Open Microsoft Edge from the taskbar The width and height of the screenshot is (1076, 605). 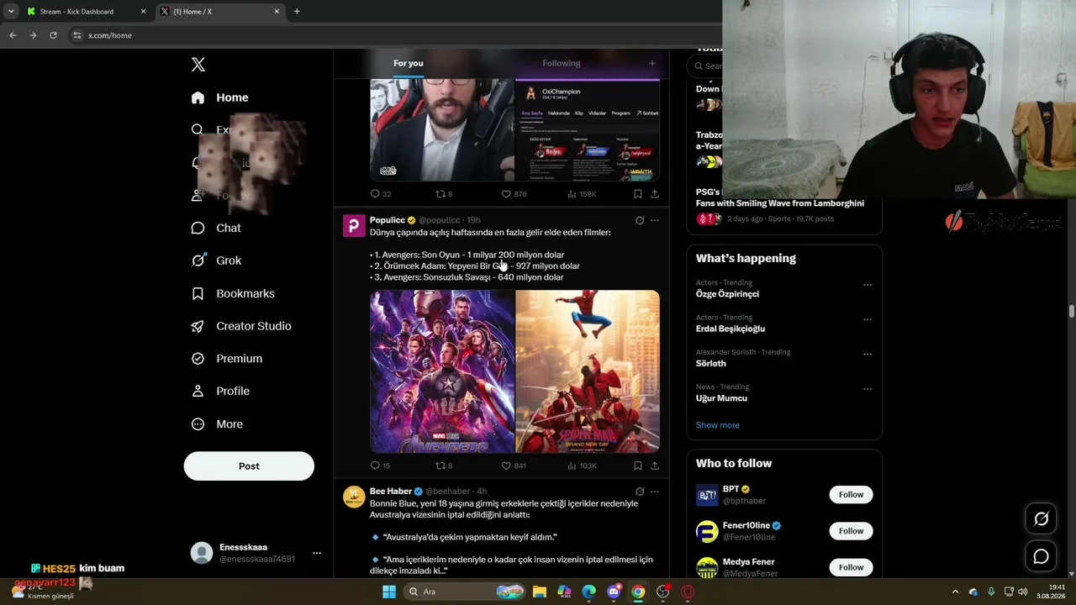pyautogui.click(x=589, y=592)
